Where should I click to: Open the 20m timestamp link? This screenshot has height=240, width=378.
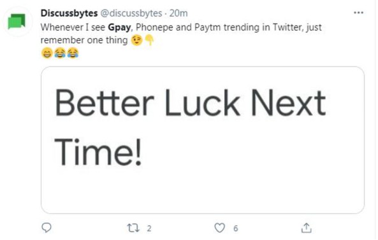pos(178,13)
